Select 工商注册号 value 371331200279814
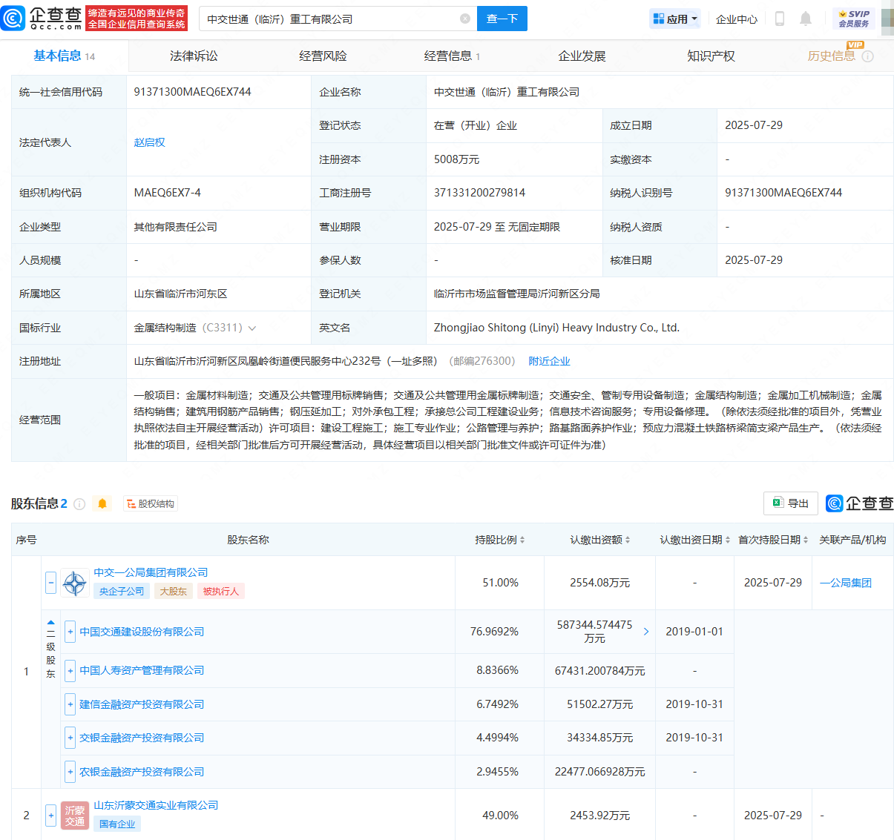 pos(479,193)
